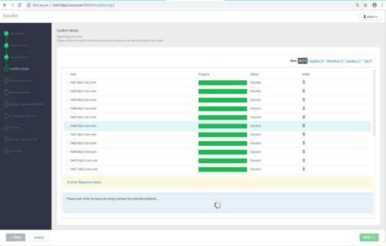Screen dimensions: 386x246
Task: Filter hosts by Installing status
Action: (x=317, y=61)
